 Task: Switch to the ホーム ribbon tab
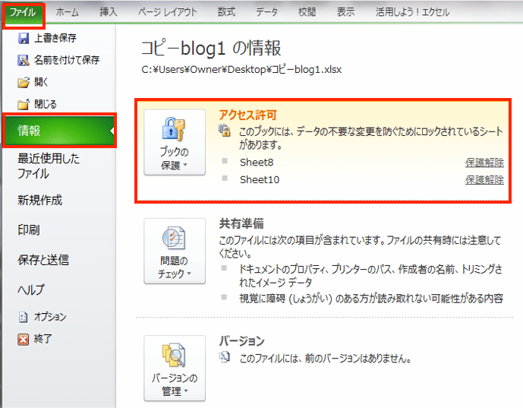(x=68, y=13)
